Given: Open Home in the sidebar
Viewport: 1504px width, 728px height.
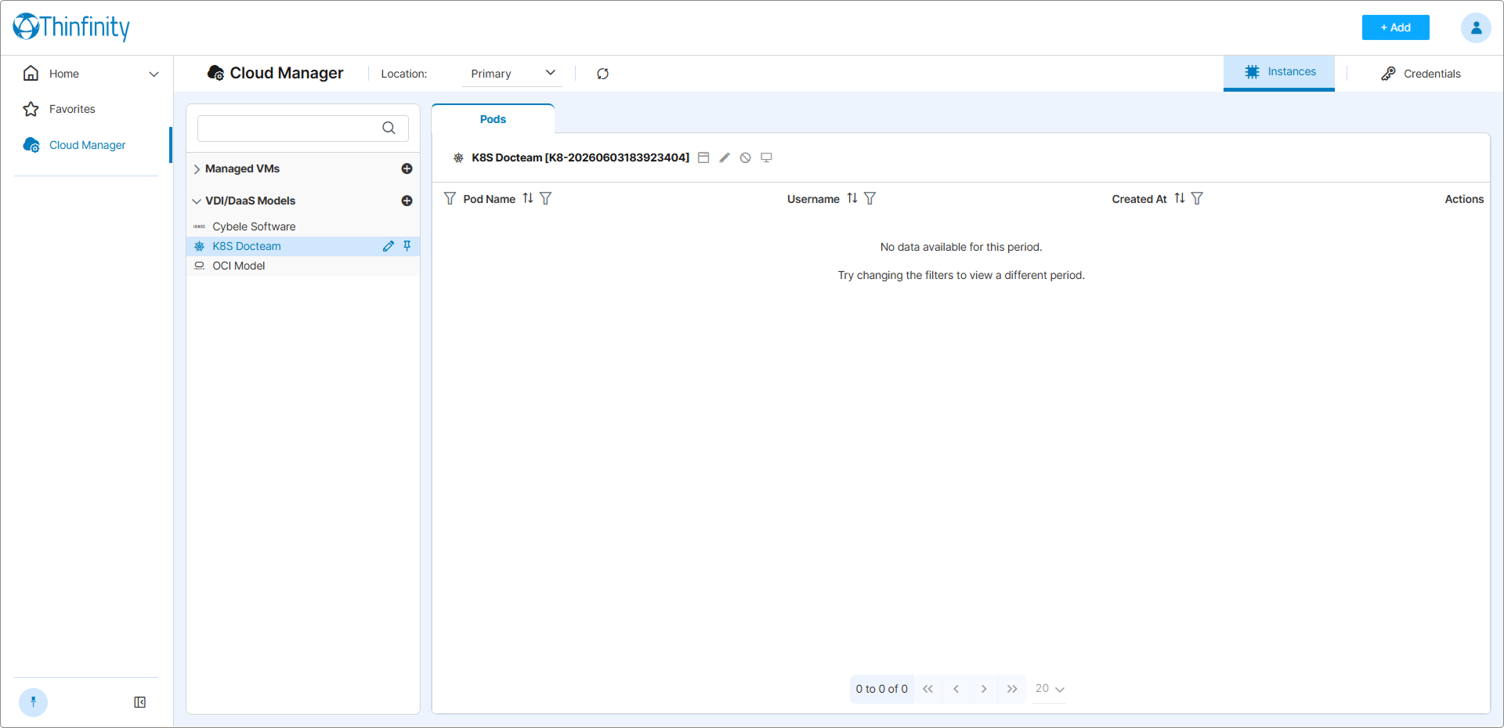Looking at the screenshot, I should pyautogui.click(x=63, y=74).
